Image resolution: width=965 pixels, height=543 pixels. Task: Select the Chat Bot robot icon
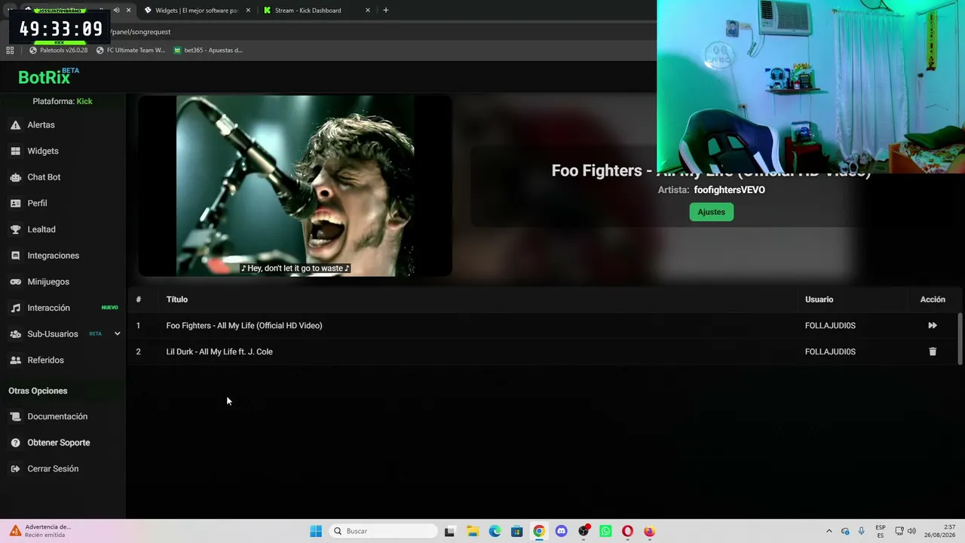pyautogui.click(x=15, y=177)
